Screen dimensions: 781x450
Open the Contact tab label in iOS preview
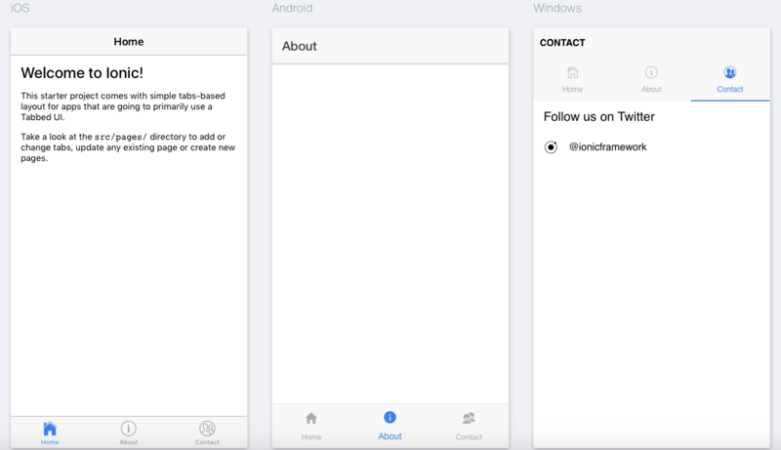[x=207, y=442]
